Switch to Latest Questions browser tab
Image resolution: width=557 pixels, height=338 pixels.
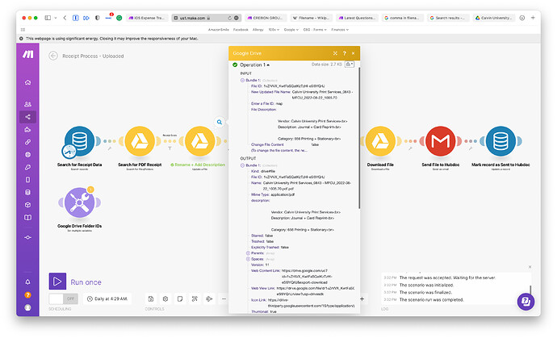[x=357, y=18]
